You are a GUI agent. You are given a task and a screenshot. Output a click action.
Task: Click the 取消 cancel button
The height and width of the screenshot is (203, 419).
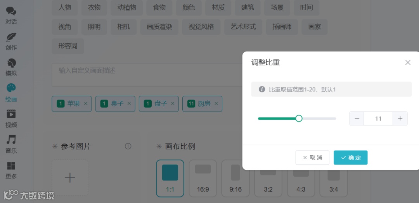point(312,158)
